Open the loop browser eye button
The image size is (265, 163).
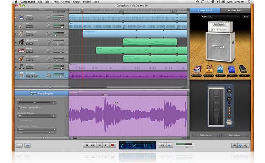(x=234, y=145)
